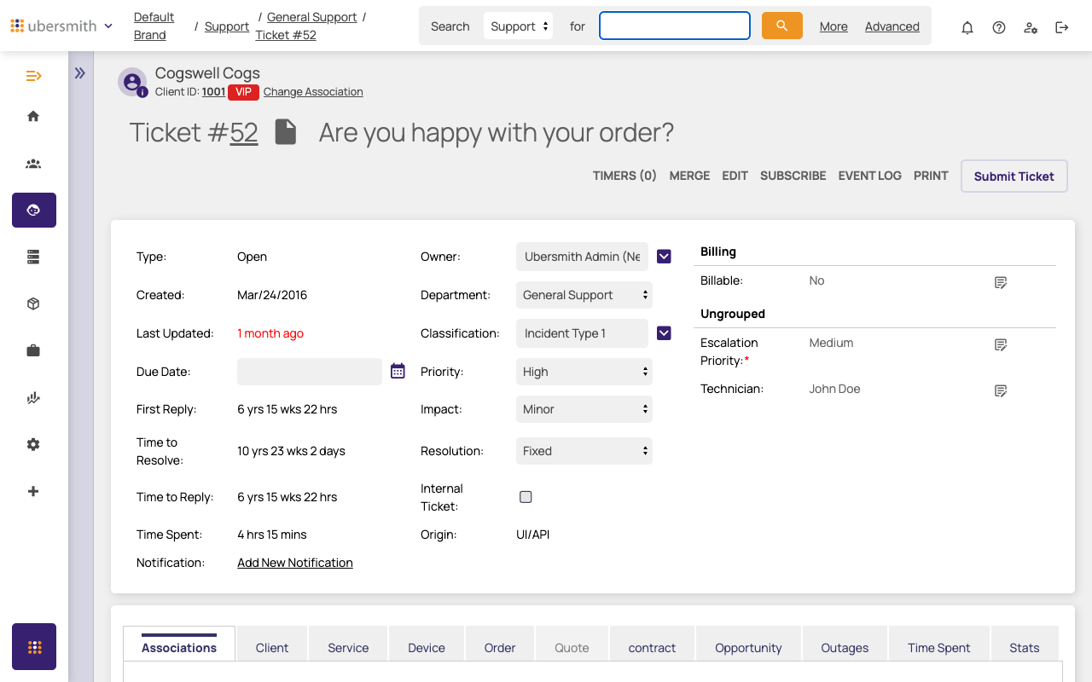1092x682 pixels.
Task: Click Add New Notification link
Action: click(295, 563)
